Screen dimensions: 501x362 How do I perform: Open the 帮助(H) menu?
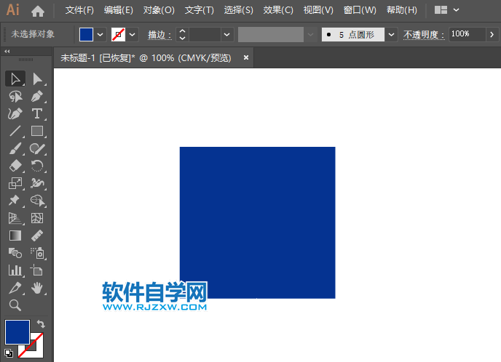tap(402, 10)
